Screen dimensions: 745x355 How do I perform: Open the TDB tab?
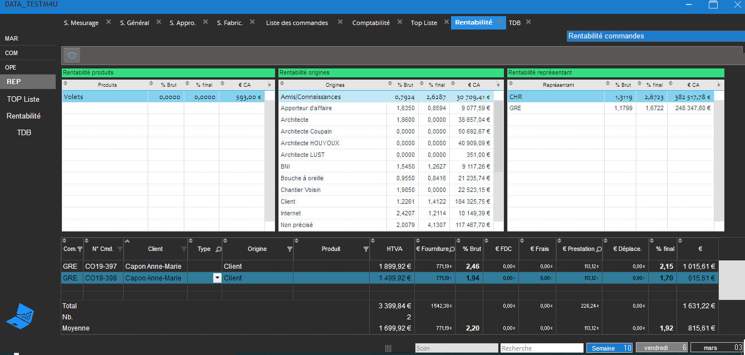tap(514, 23)
